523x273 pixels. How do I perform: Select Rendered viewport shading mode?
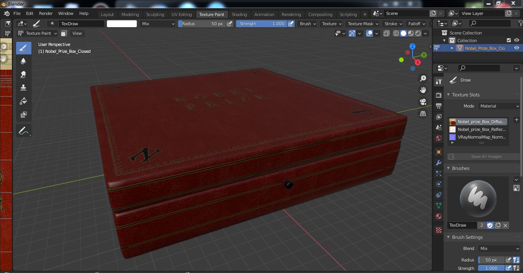coord(418,33)
